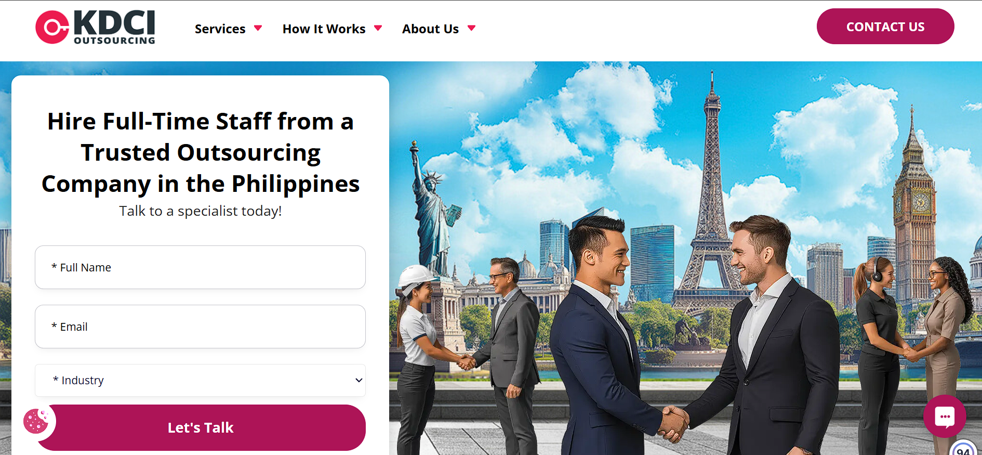Open the cookie preferences icon

point(36,421)
